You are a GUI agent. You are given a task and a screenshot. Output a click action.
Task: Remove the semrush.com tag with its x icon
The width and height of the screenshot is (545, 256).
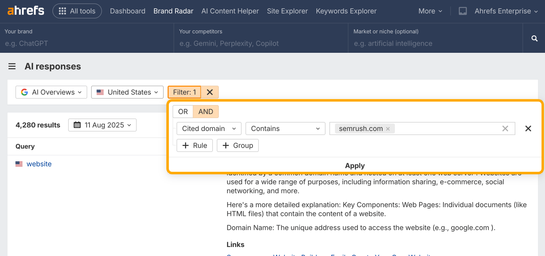click(x=388, y=128)
